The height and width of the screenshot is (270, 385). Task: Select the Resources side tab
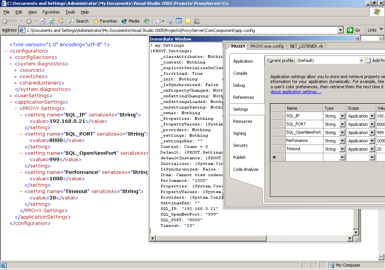[x=243, y=121]
